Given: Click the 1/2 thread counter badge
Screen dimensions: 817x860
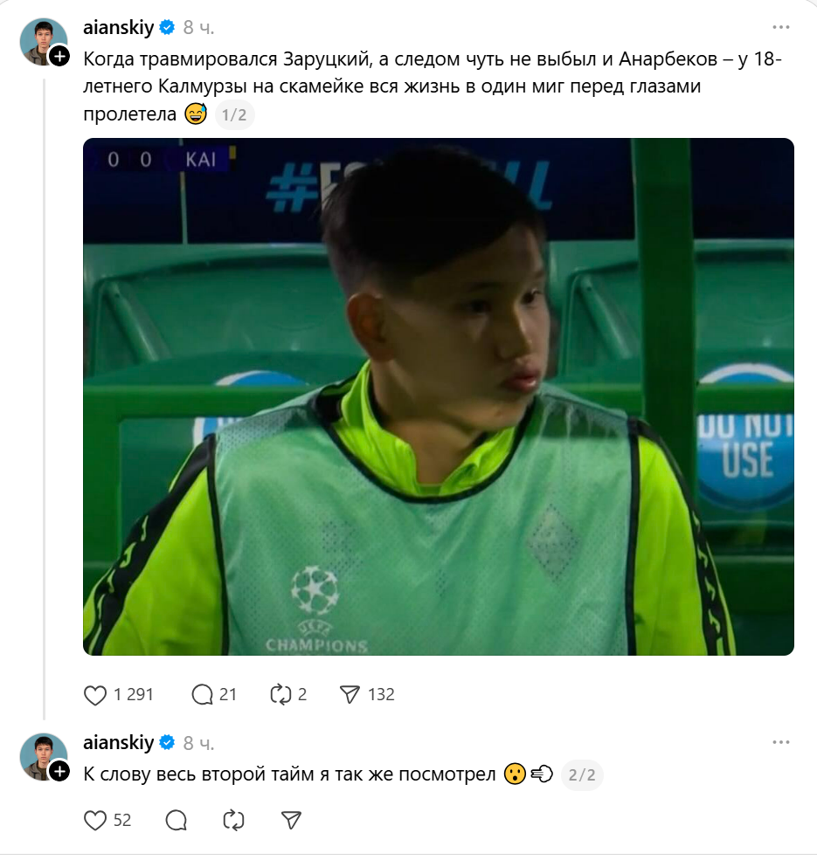Looking at the screenshot, I should (234, 114).
